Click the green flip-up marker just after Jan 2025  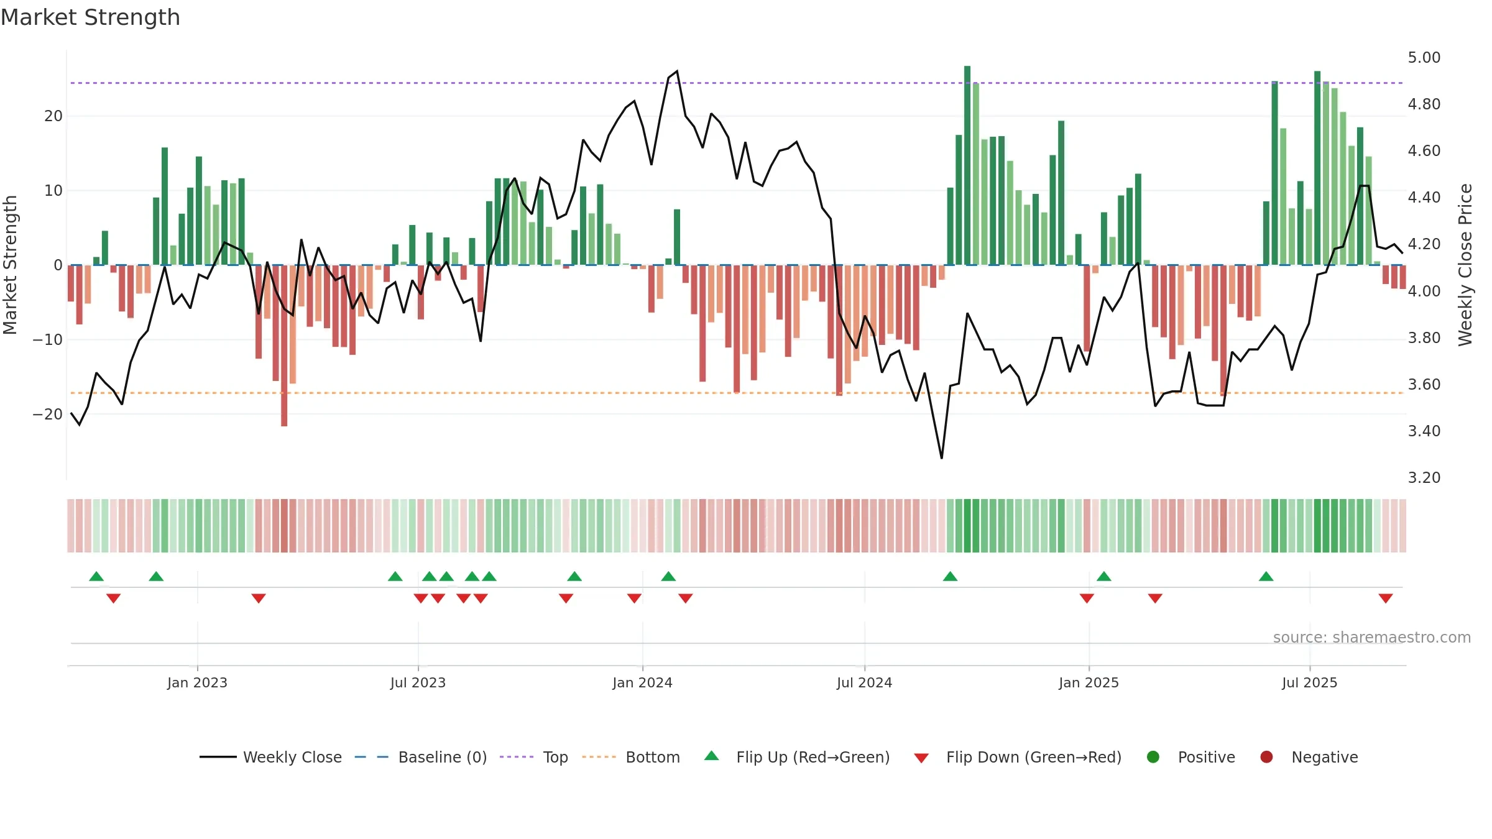tap(1104, 576)
